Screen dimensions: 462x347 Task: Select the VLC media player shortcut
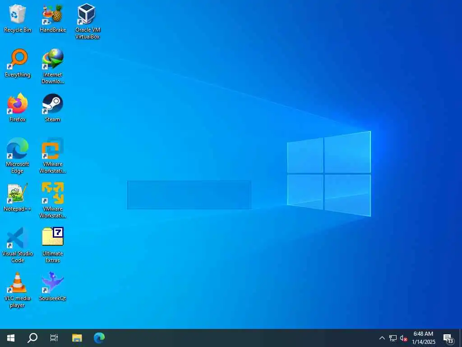click(x=18, y=290)
